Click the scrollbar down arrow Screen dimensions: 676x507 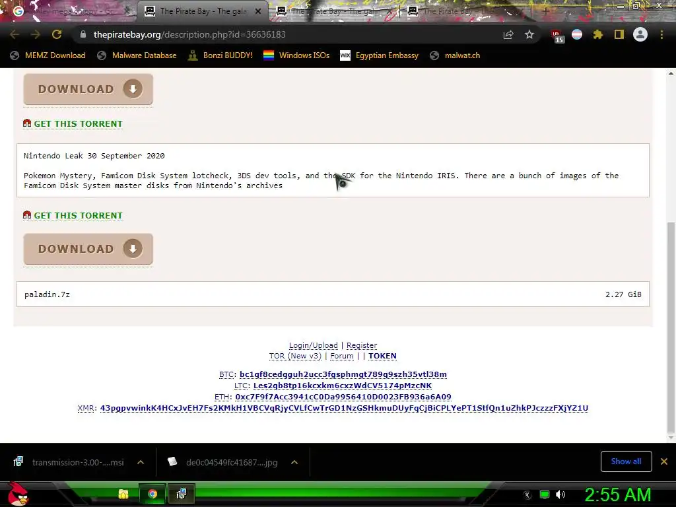point(671,438)
